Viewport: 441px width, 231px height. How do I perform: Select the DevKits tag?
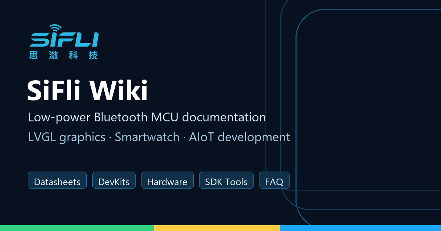(114, 180)
